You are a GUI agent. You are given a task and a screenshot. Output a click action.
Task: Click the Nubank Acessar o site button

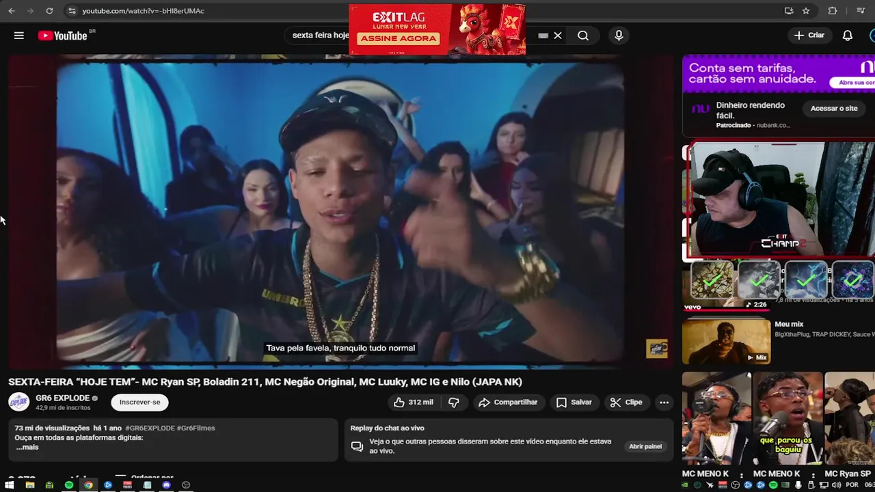click(x=834, y=109)
